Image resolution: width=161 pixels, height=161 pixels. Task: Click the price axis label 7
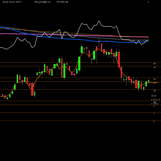click(154, 114)
